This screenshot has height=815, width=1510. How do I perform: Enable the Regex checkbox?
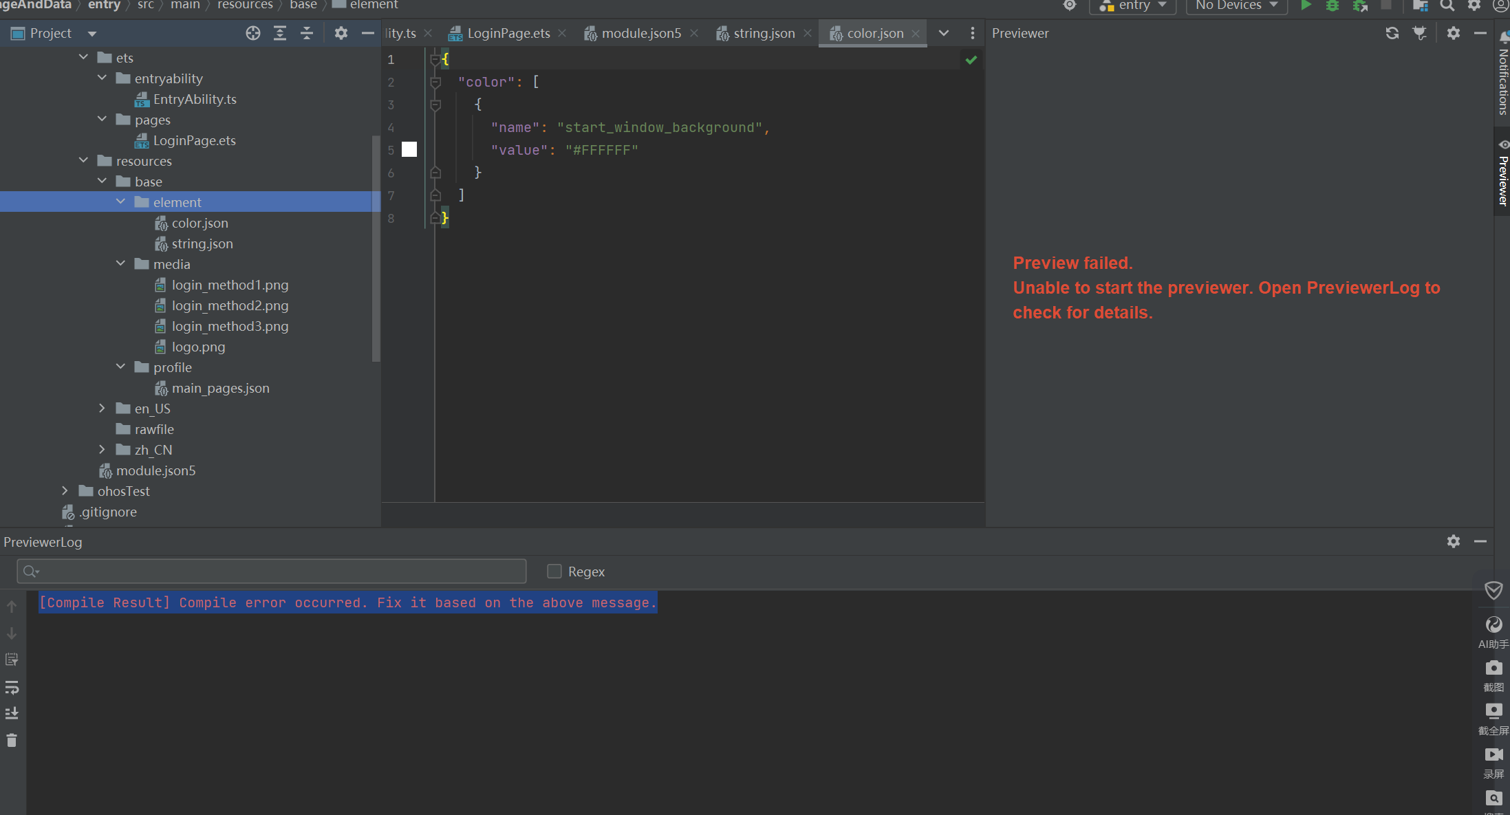[554, 572]
